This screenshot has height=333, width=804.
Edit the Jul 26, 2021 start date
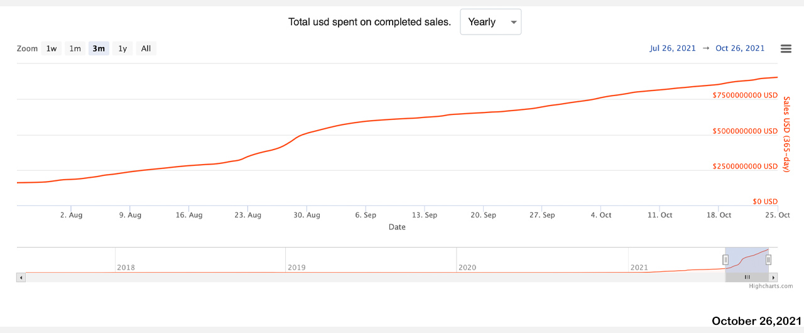tap(673, 48)
